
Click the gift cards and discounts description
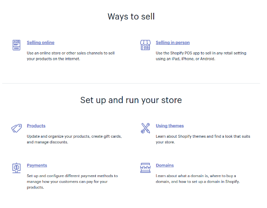[x=74, y=139]
